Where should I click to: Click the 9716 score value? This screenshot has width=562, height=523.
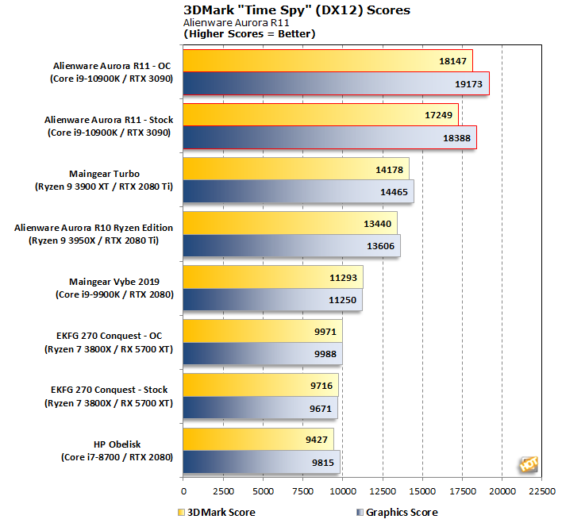point(321,386)
